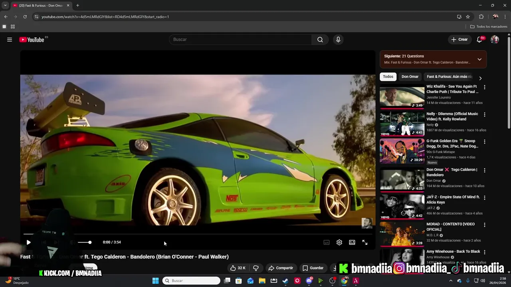Reload the page in the browser
511x287 pixels.
tap(25, 17)
